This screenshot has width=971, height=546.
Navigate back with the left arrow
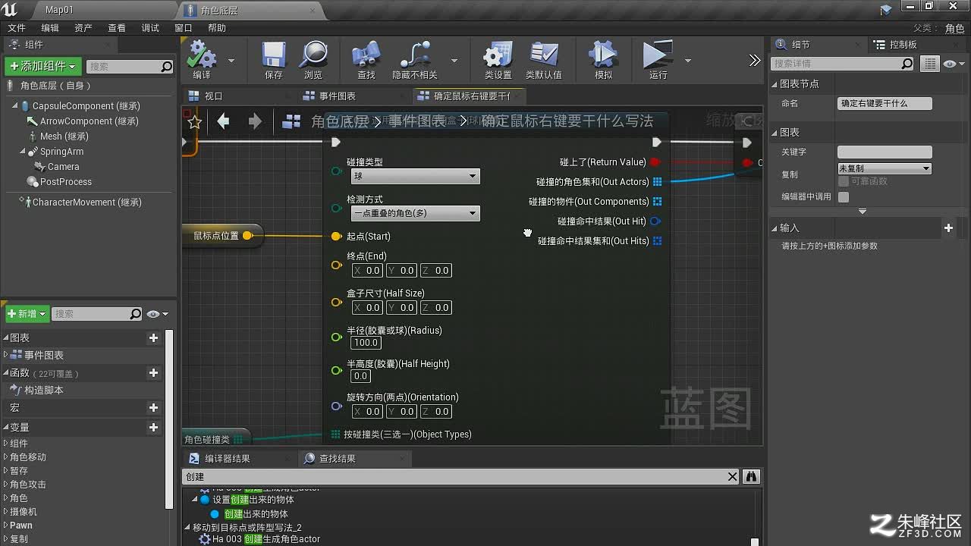tap(223, 121)
